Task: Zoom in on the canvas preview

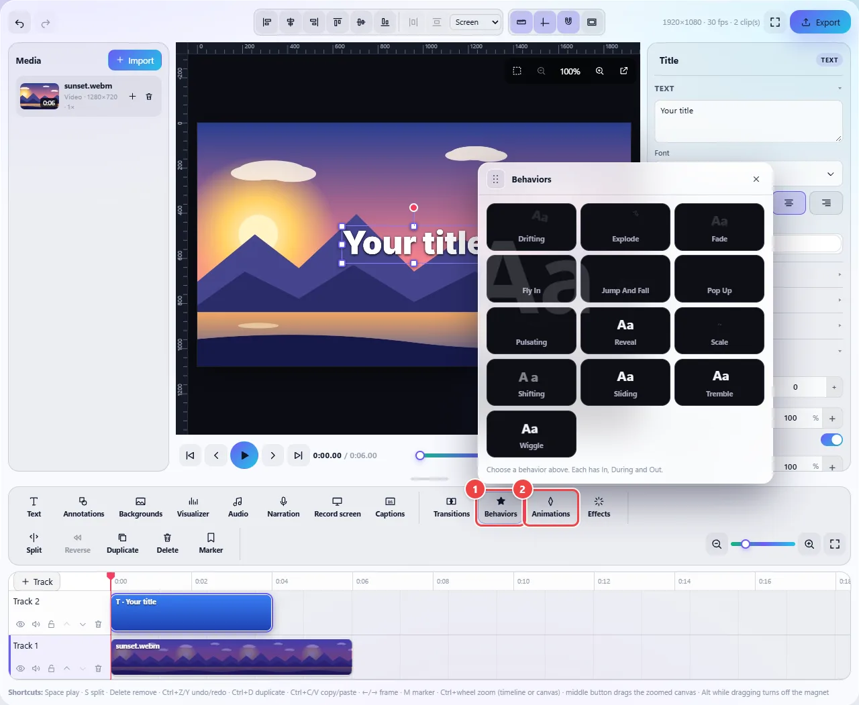Action: (599, 71)
